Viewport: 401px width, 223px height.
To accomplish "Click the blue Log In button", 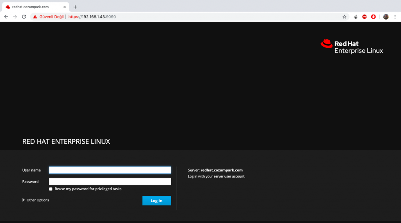I will tap(157, 201).
